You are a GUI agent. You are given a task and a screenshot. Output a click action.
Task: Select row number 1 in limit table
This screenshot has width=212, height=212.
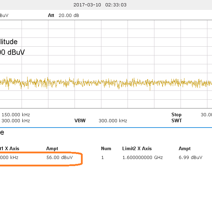[102, 158]
